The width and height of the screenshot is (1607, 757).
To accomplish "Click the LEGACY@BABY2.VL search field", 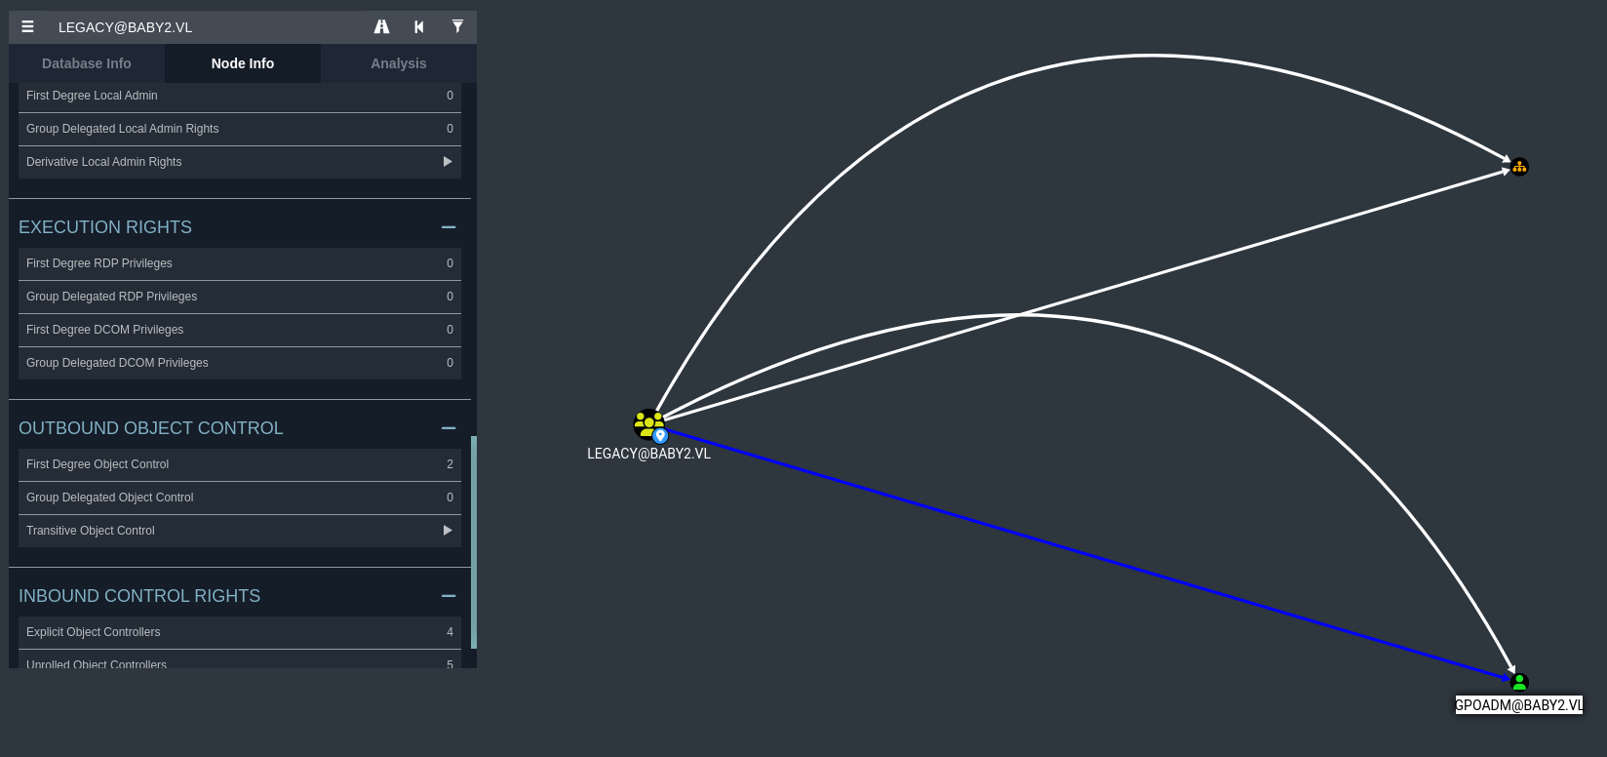I will [205, 27].
